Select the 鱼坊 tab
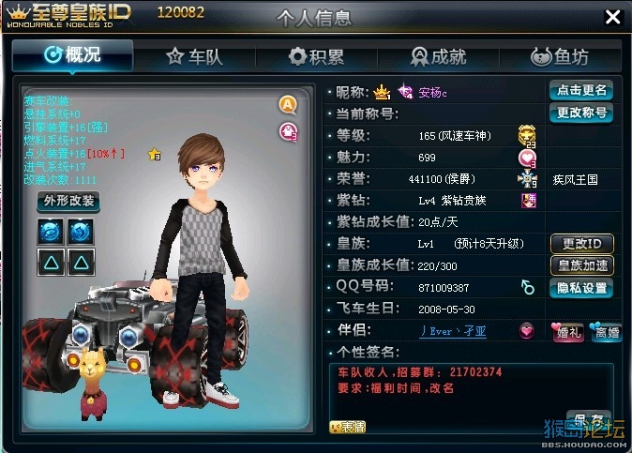The image size is (632, 453). tap(560, 56)
